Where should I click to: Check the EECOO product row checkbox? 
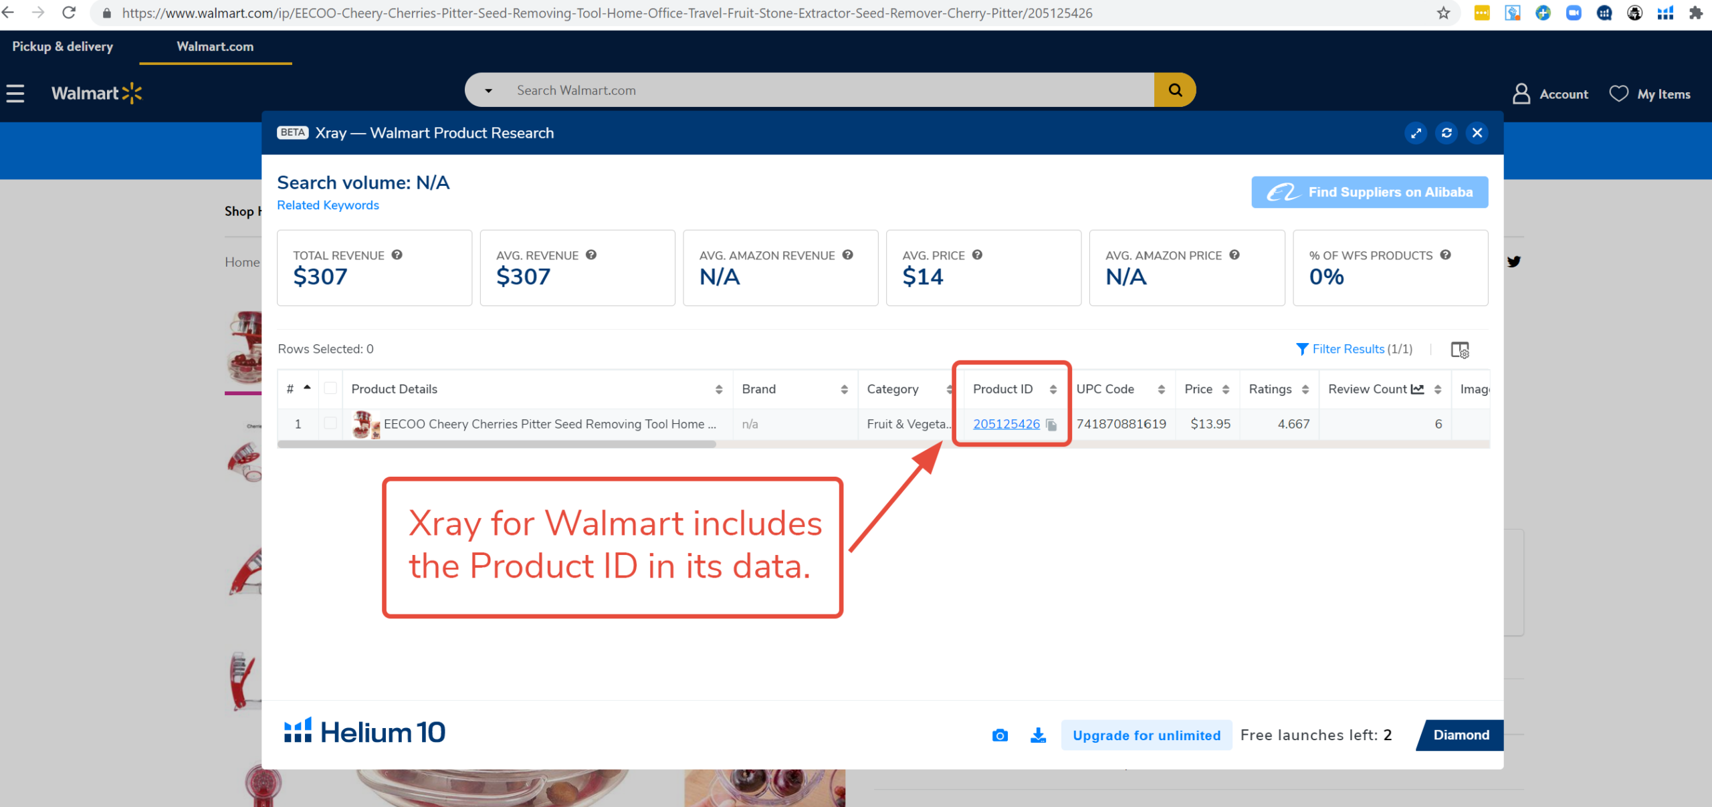click(x=330, y=423)
